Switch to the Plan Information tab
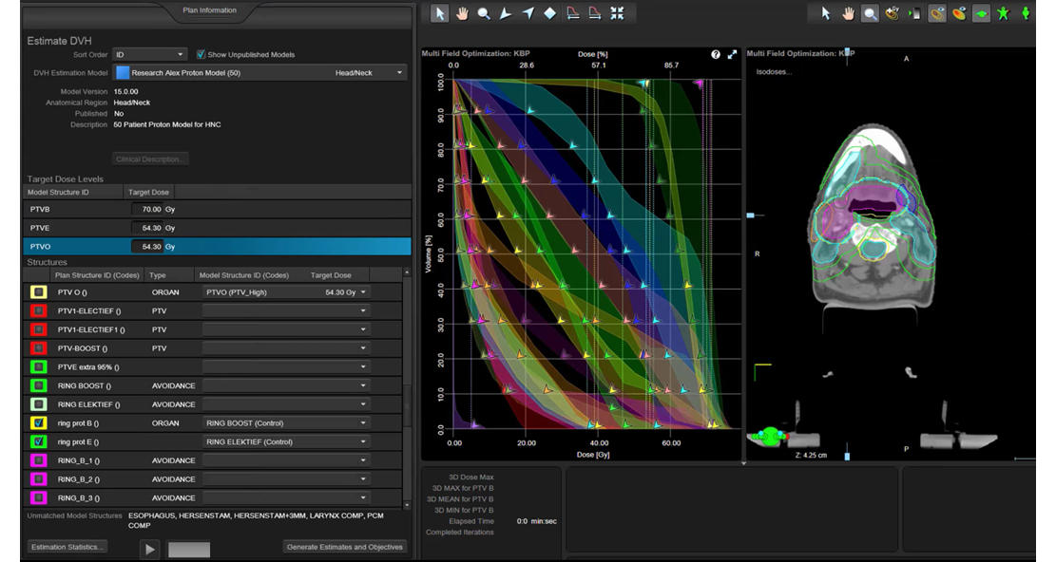Image resolution: width=1056 pixels, height=562 pixels. pos(209,10)
